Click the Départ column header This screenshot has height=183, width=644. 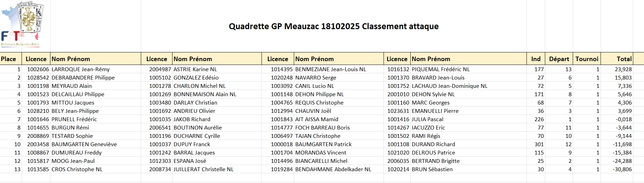559,59
